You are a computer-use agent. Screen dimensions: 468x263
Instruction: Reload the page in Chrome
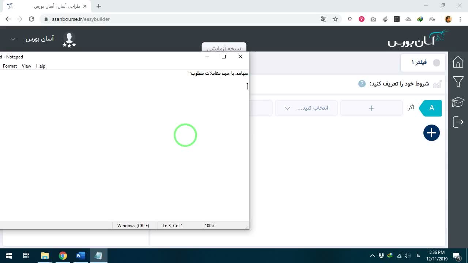point(31,19)
